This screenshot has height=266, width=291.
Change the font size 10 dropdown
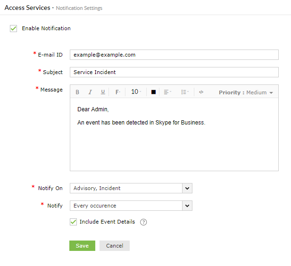tap(136, 92)
